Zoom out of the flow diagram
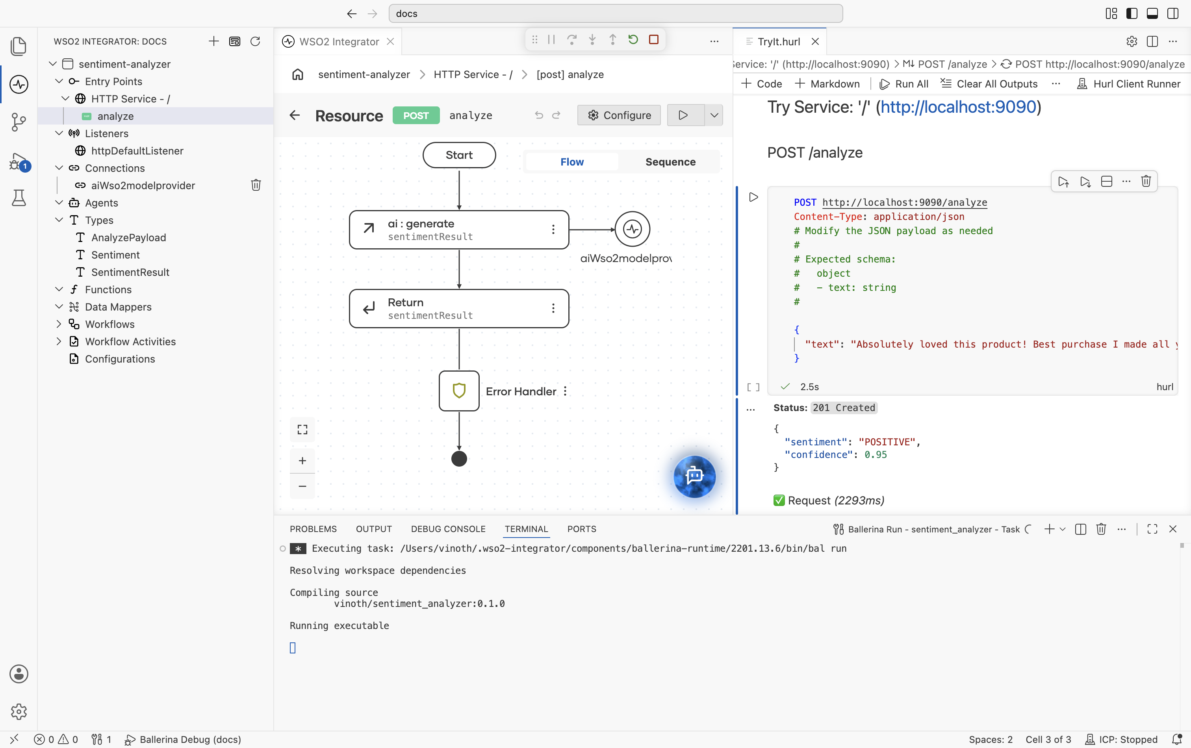This screenshot has height=748, width=1191. point(302,486)
